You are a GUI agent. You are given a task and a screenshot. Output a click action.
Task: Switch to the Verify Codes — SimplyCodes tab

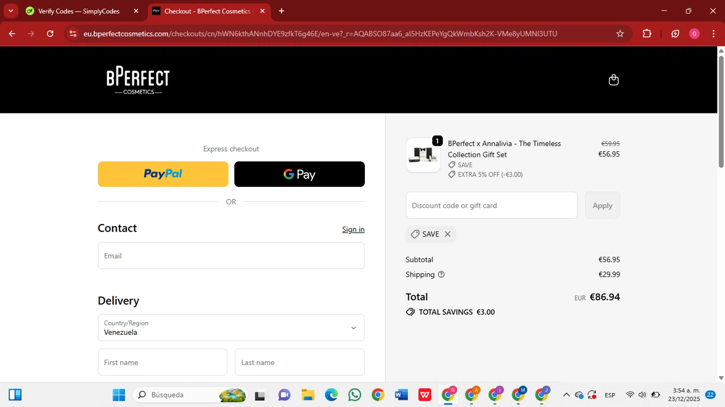pyautogui.click(x=79, y=11)
